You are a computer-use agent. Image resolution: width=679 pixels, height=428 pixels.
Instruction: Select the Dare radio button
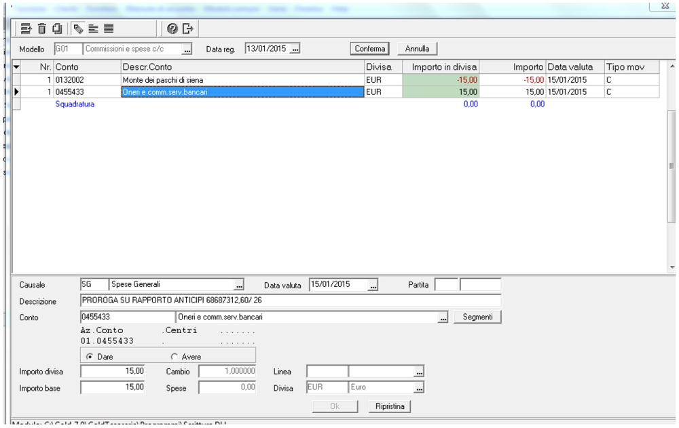90,356
